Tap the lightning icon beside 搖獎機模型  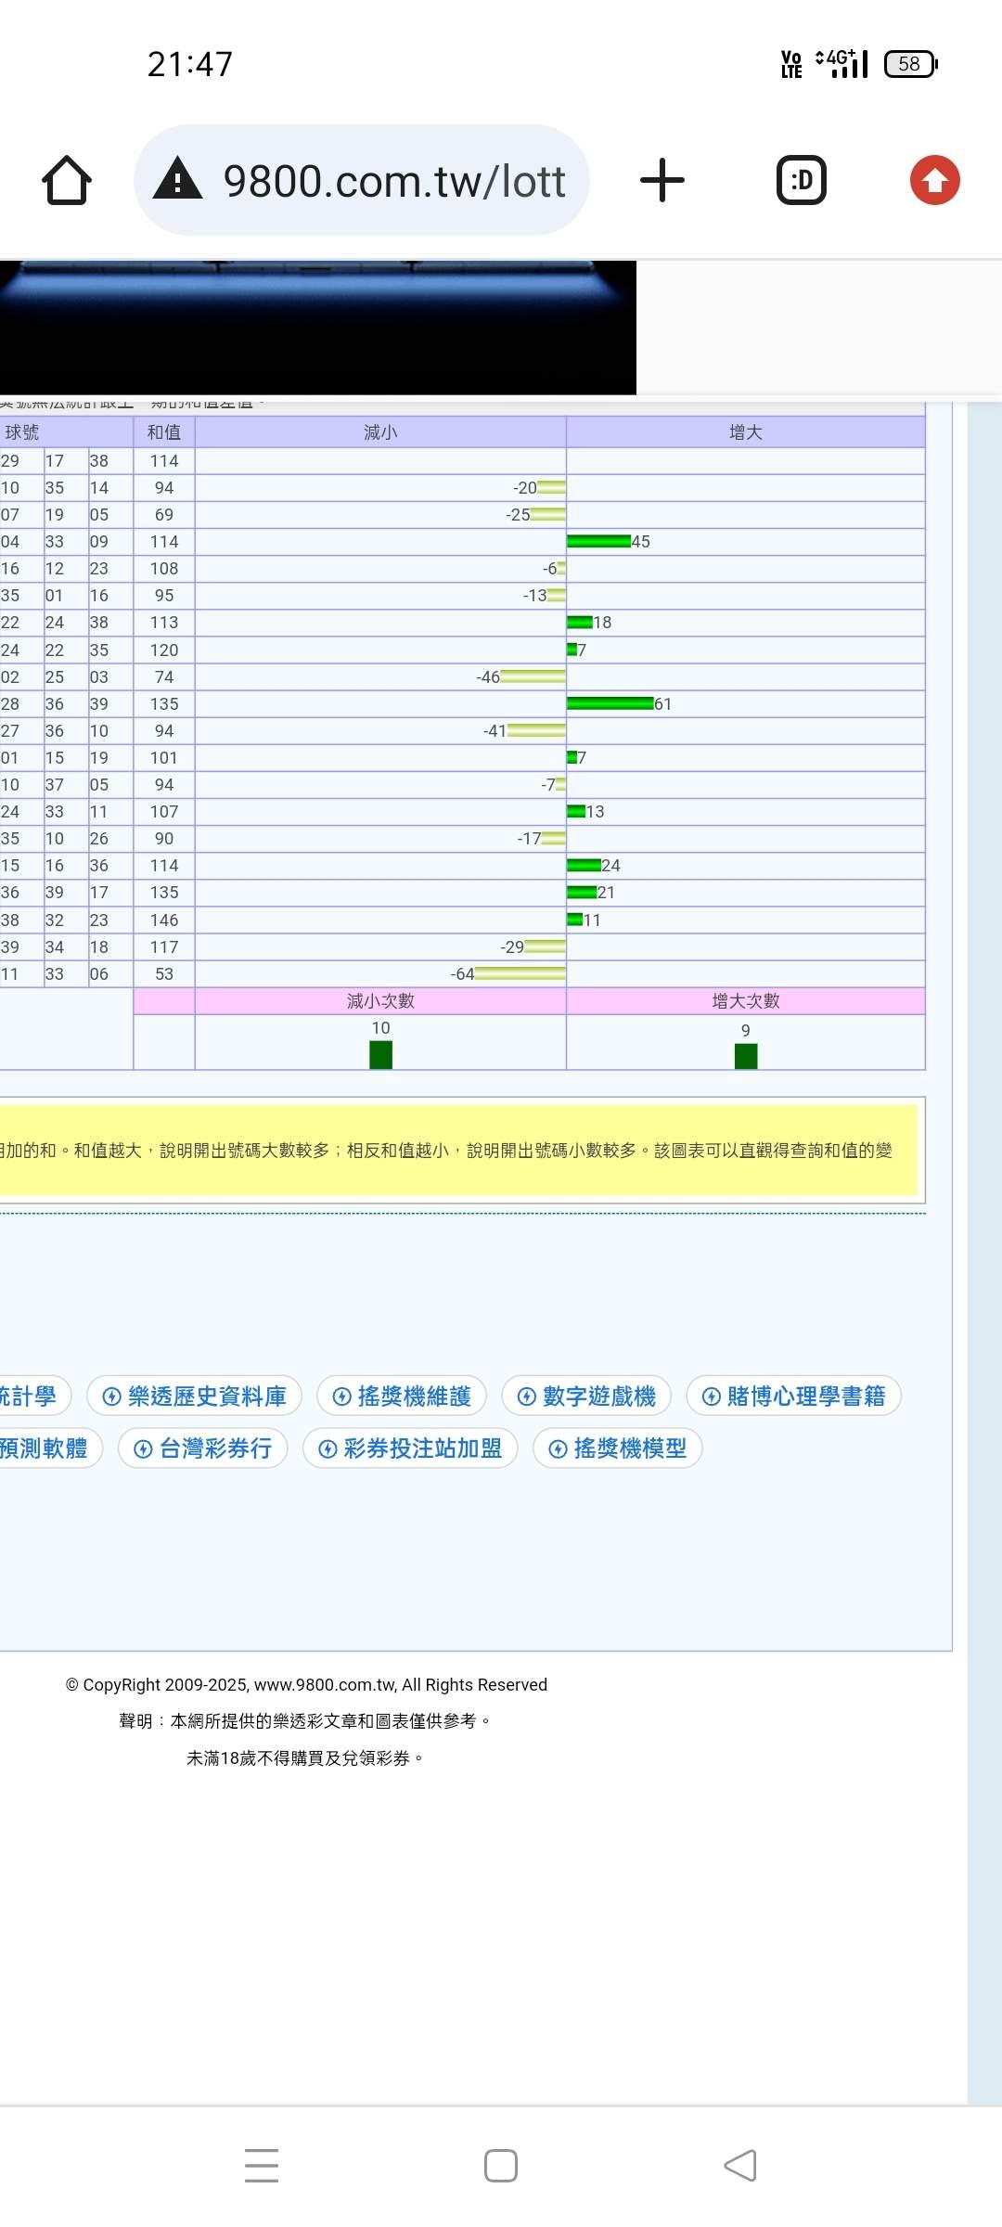click(x=559, y=1448)
